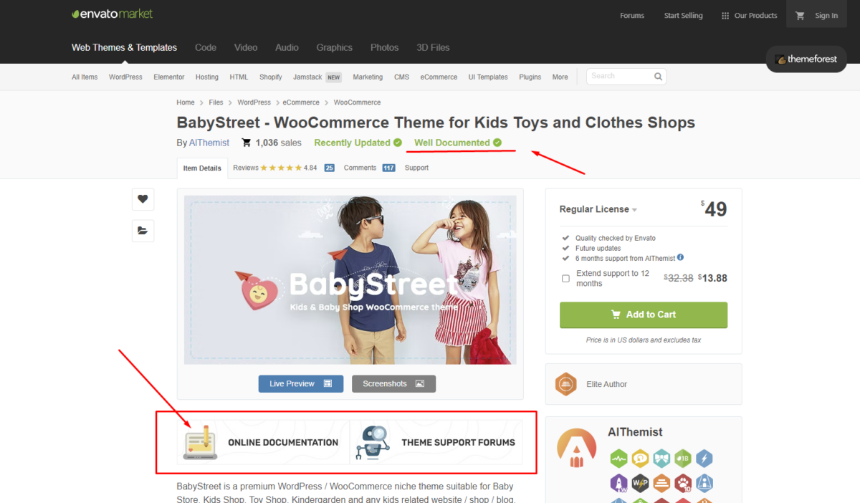
Task: Click the add to collection folder icon
Action: point(143,231)
